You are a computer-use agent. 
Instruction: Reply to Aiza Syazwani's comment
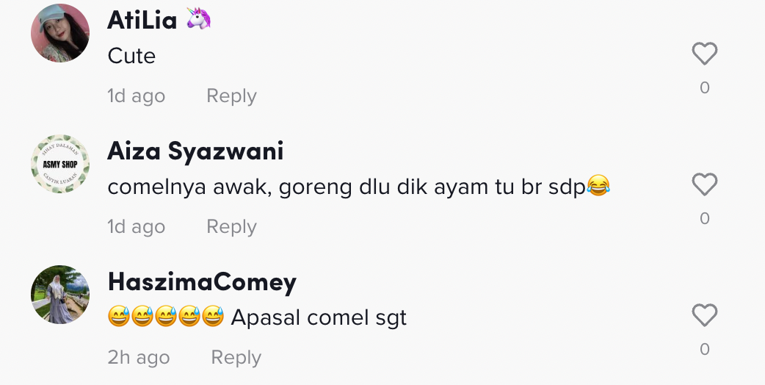click(x=231, y=226)
